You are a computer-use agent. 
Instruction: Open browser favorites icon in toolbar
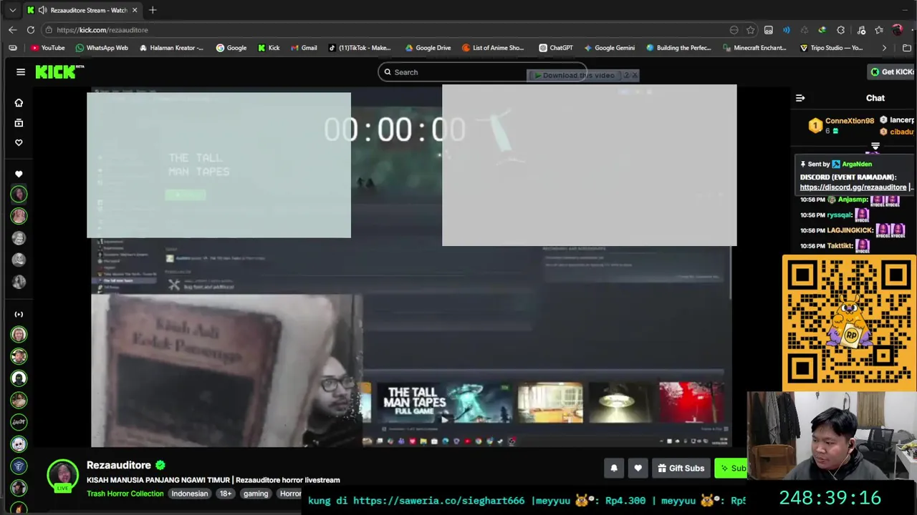(x=879, y=30)
